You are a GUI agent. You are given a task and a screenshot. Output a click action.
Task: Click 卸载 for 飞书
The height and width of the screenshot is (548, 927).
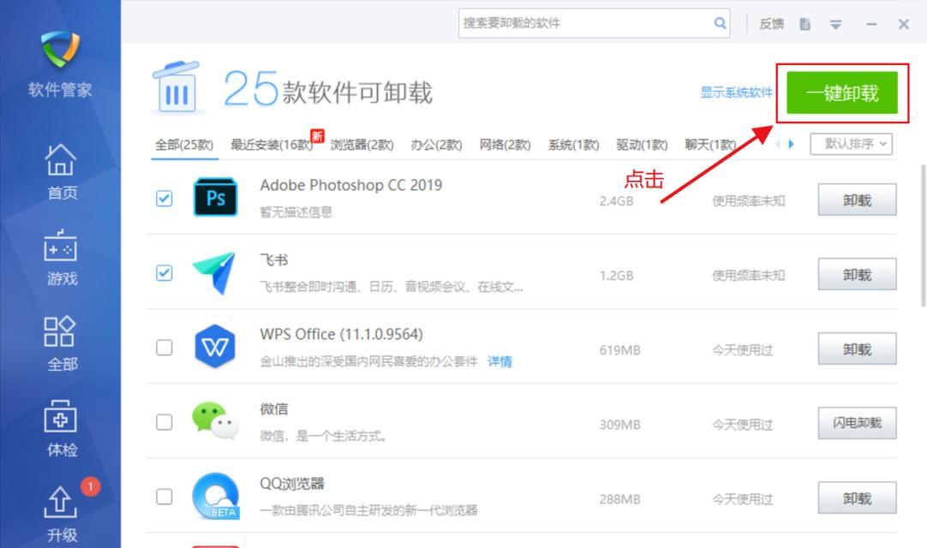858,274
